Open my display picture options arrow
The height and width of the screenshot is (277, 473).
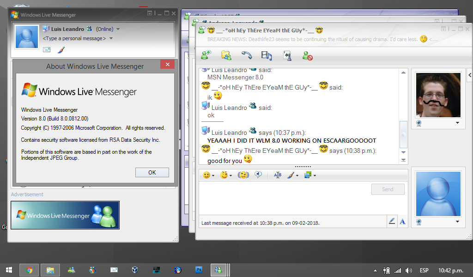(457, 222)
